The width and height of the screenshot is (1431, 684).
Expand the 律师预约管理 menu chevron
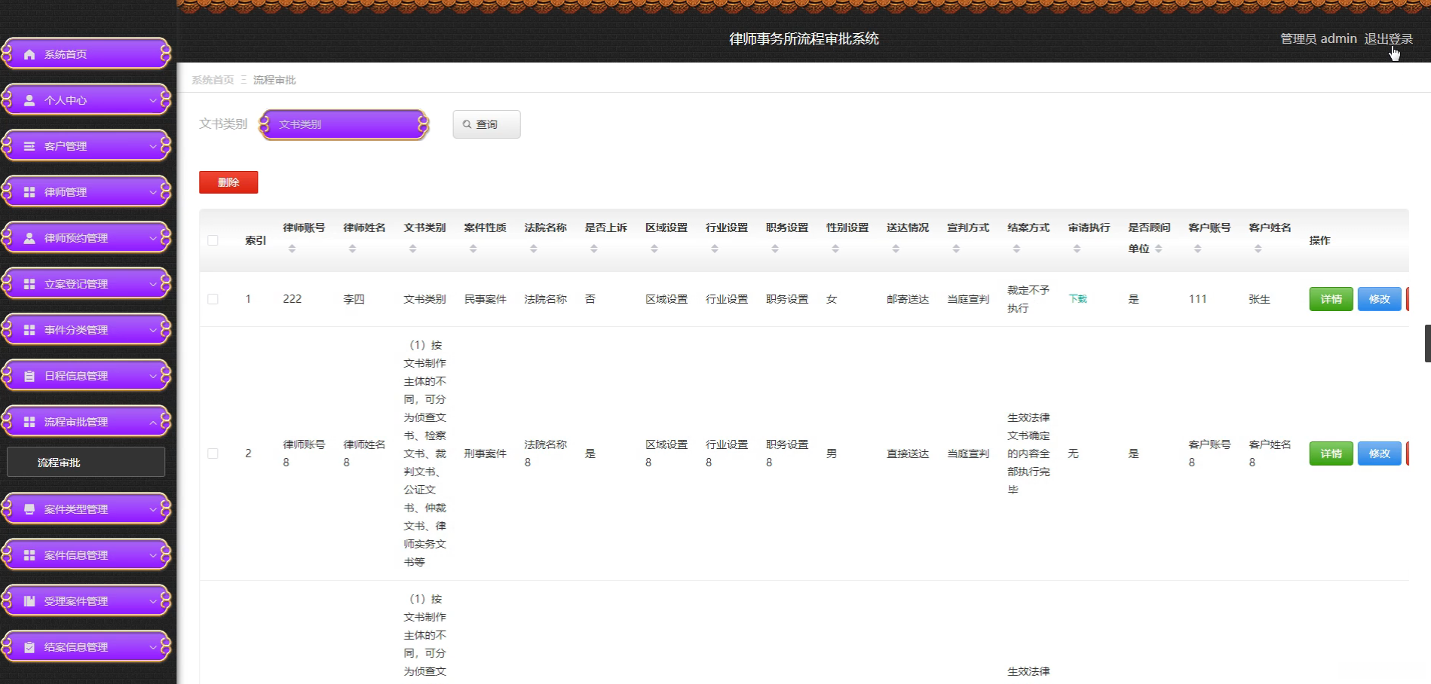pyautogui.click(x=153, y=238)
